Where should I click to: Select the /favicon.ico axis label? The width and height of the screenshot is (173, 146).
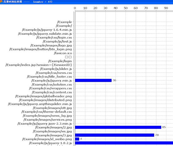pyautogui.click(x=63, y=53)
